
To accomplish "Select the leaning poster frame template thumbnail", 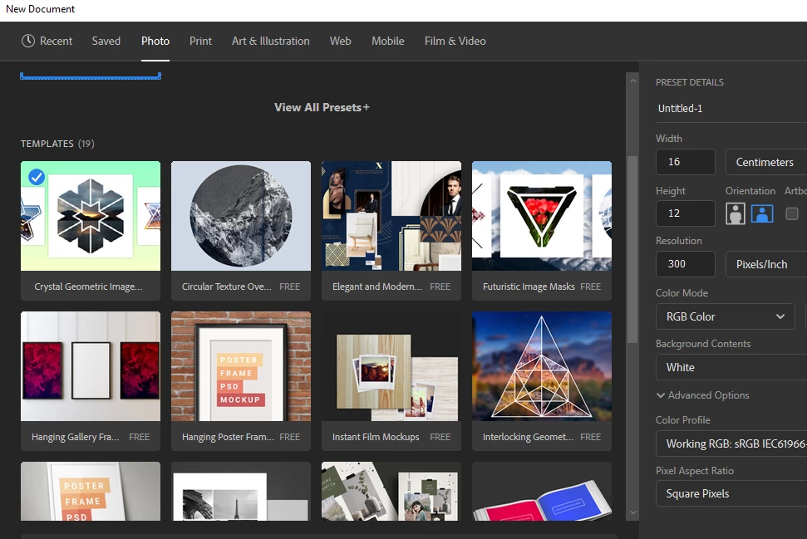I will click(x=91, y=491).
